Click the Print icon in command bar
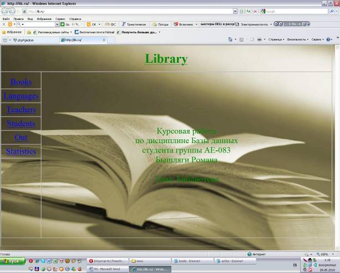This screenshot has width=340, height=273. (259, 39)
